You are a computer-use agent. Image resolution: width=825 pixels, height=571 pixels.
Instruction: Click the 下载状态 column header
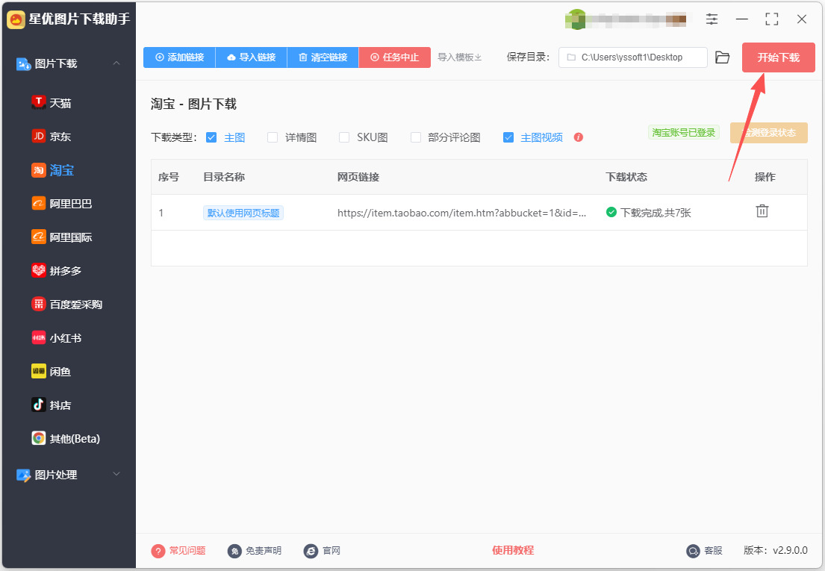pyautogui.click(x=626, y=177)
